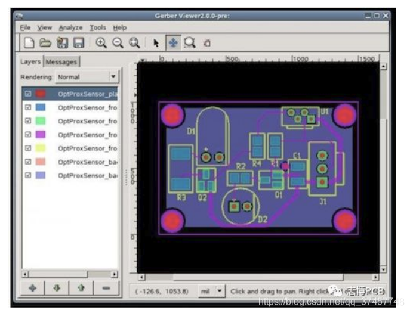The image size is (410, 313).
Task: Toggle checkbox of the purple OptProxSensor_fro layer
Action: coord(28,135)
